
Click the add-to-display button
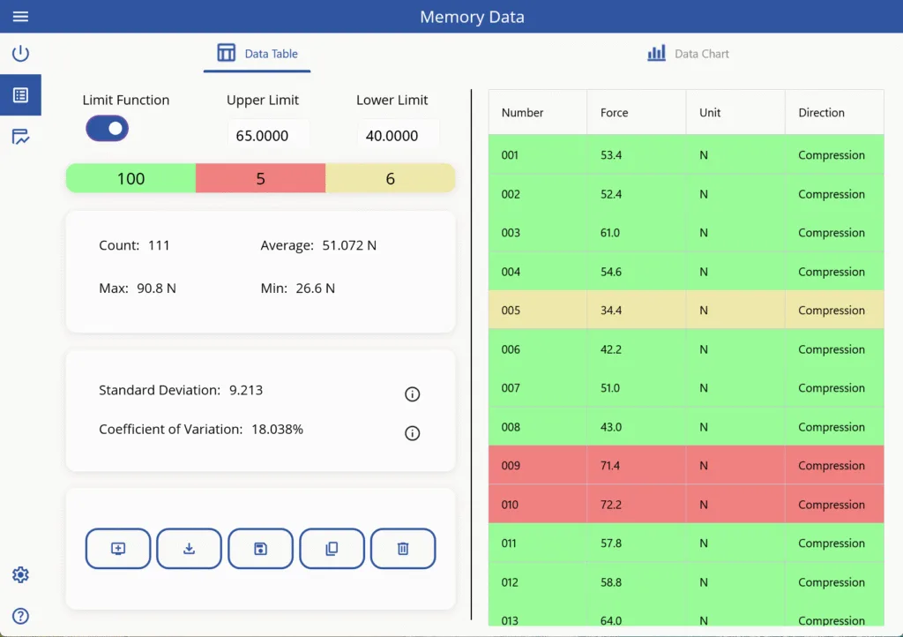click(118, 549)
